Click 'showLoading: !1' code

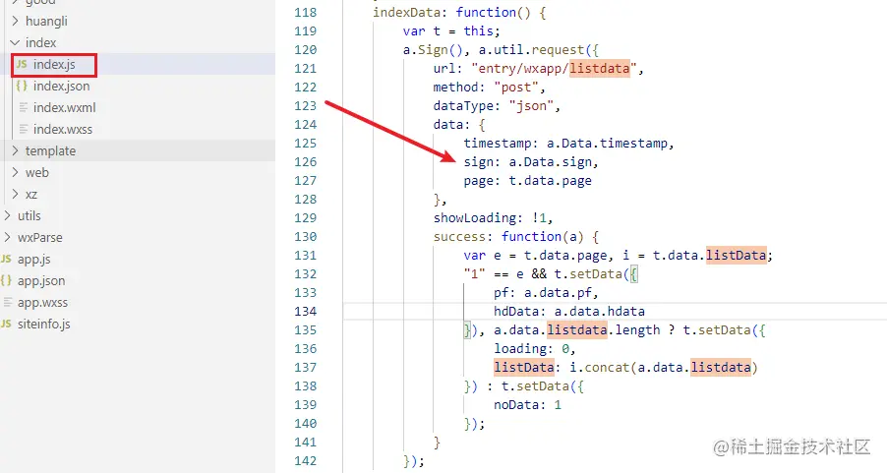[493, 218]
